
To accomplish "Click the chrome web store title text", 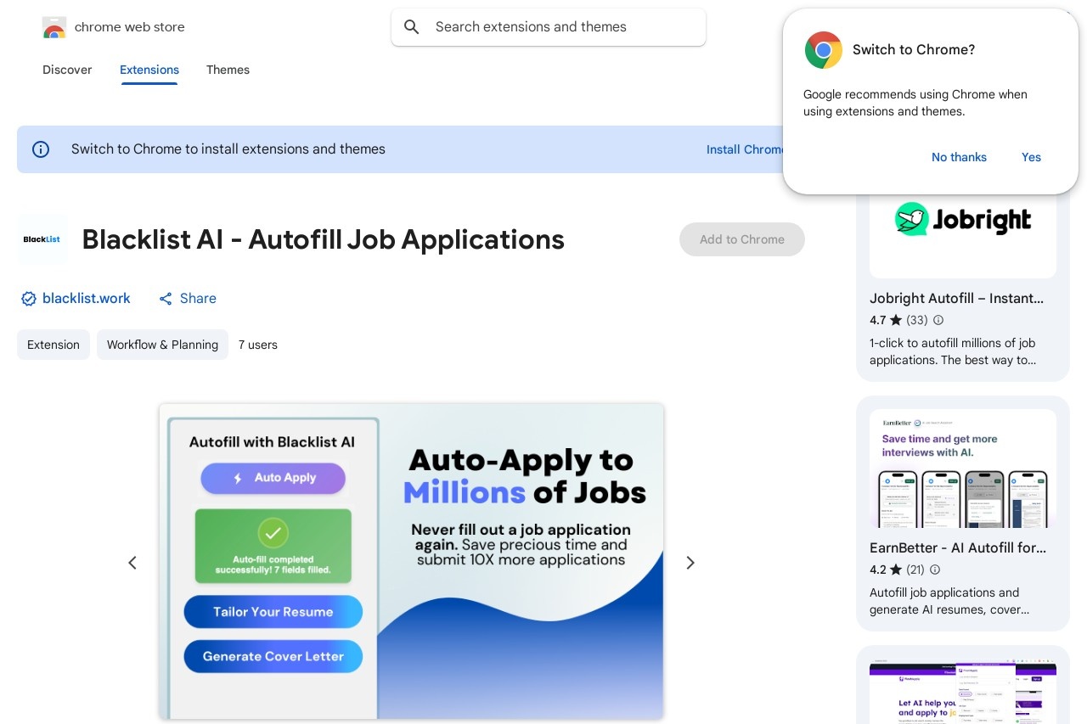I will coord(130,27).
